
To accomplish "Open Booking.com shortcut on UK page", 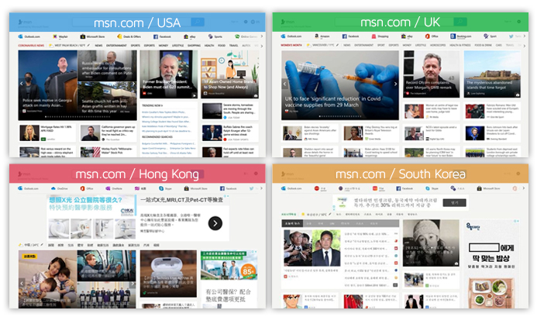I will (x=460, y=36).
